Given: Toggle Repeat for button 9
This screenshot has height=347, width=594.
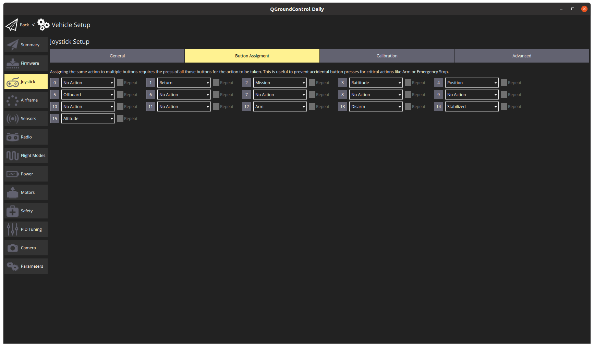Looking at the screenshot, I should click(504, 95).
